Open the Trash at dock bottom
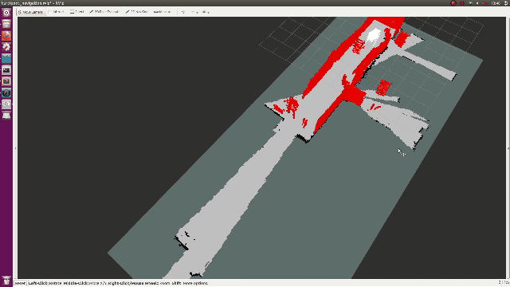 point(6,281)
